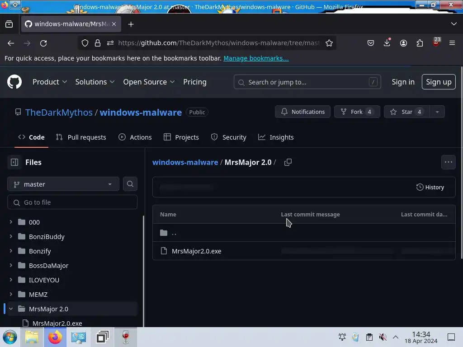Bookmark this page with the star icon
The height and width of the screenshot is (347, 463).
click(329, 43)
